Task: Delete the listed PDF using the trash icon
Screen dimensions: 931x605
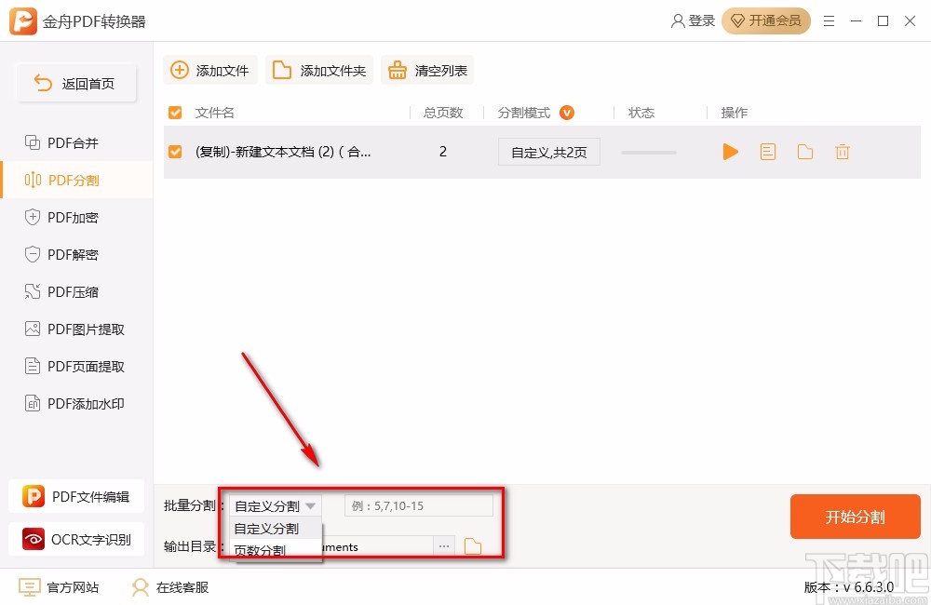Action: coord(843,151)
